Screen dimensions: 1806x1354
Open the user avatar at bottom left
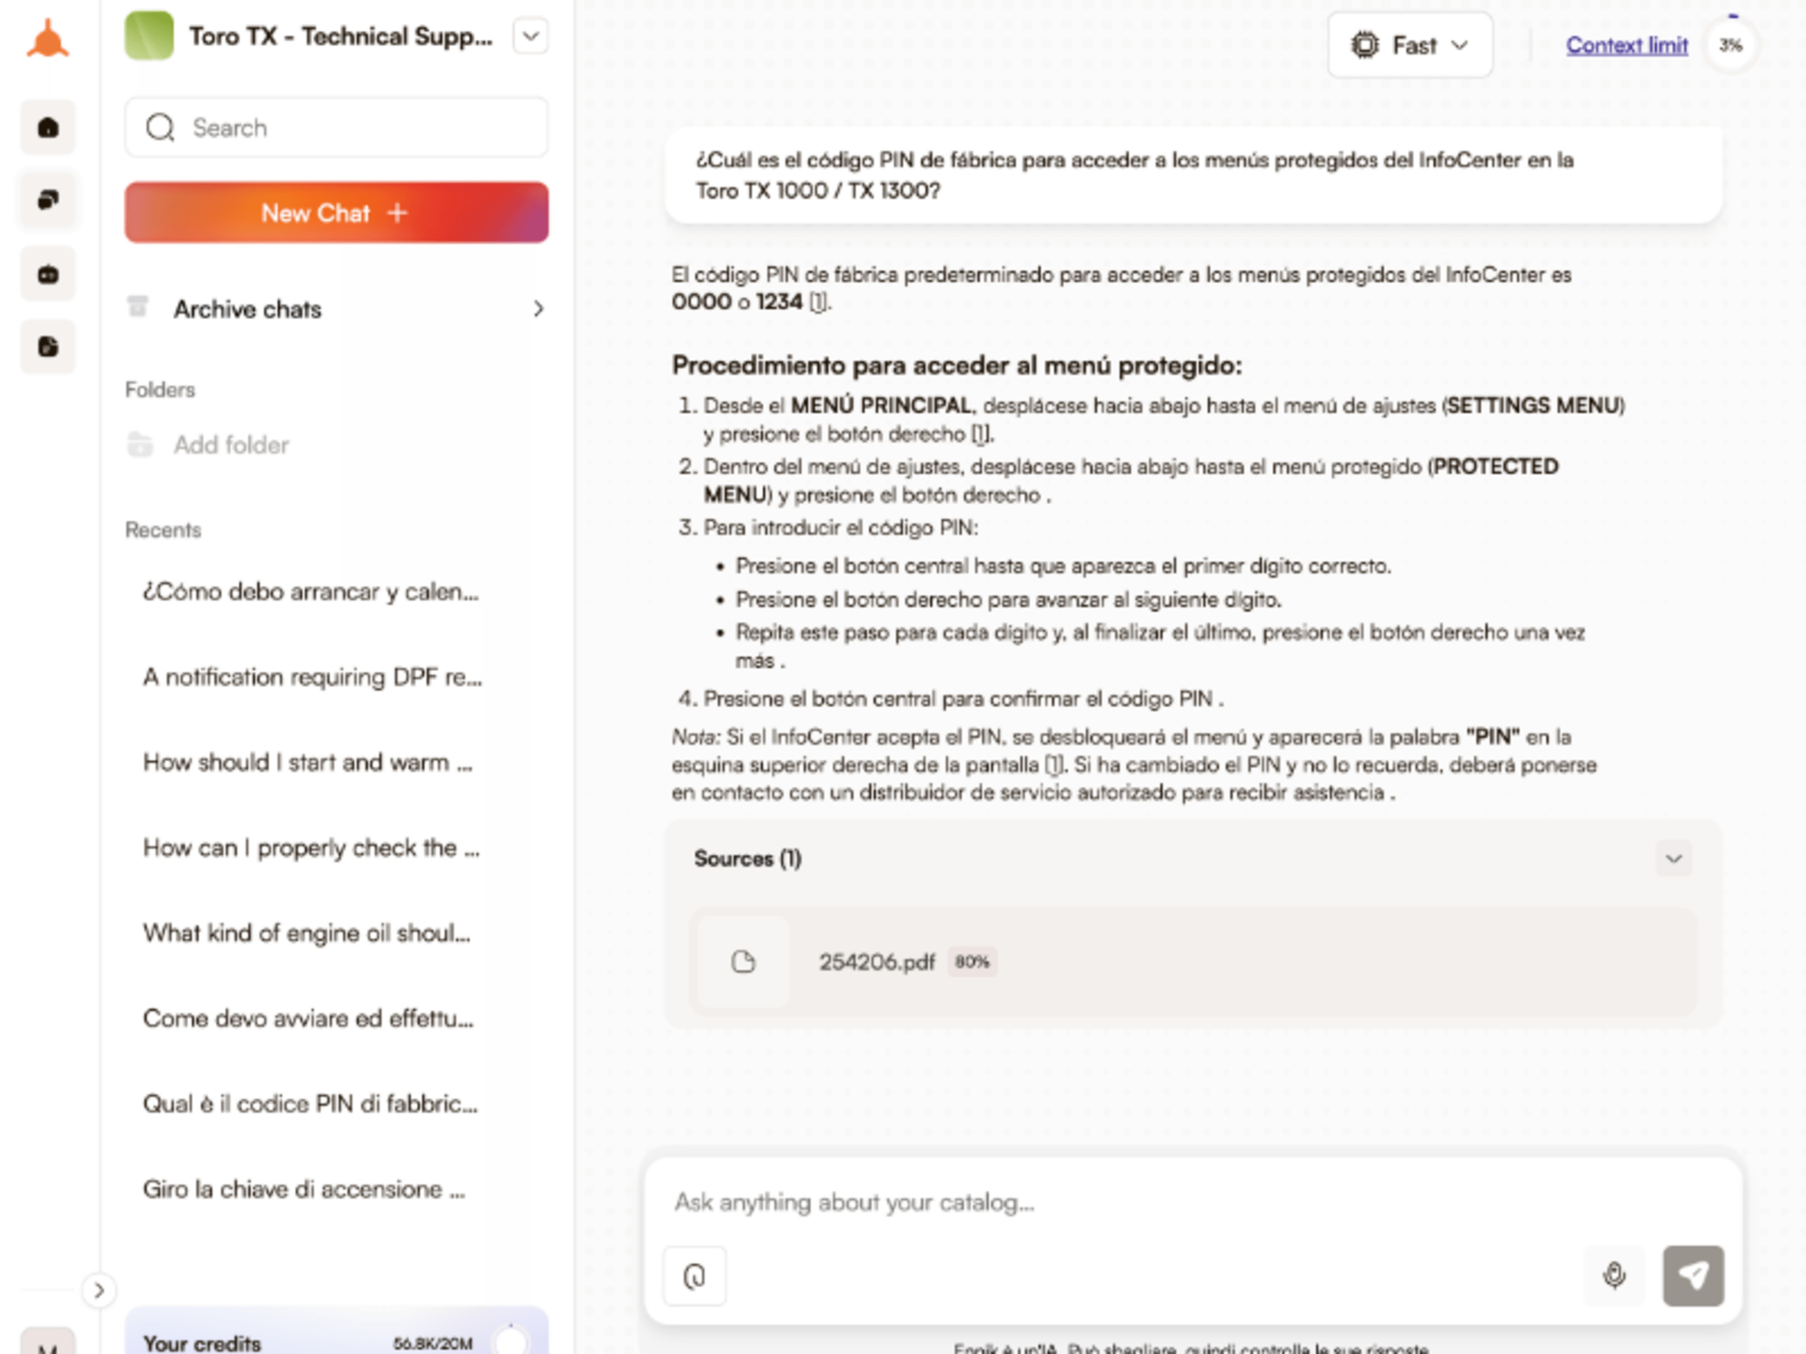(x=48, y=1342)
